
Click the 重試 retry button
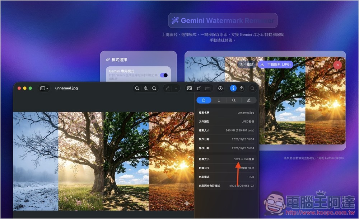click(x=247, y=65)
